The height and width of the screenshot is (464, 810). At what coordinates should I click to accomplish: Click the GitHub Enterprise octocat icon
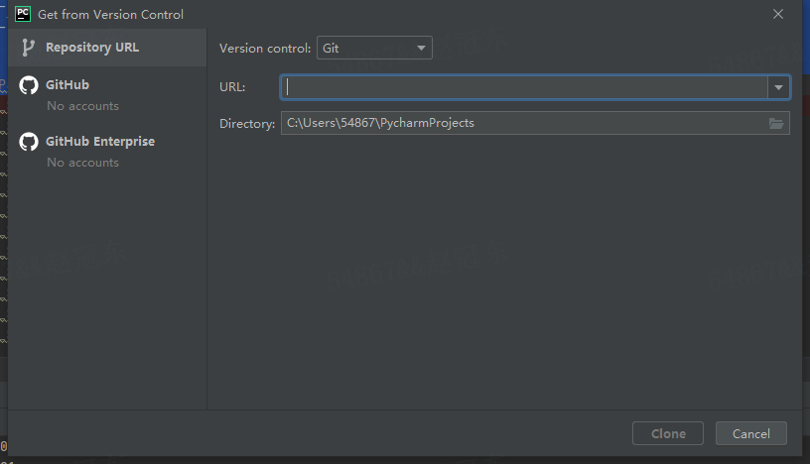tap(29, 142)
